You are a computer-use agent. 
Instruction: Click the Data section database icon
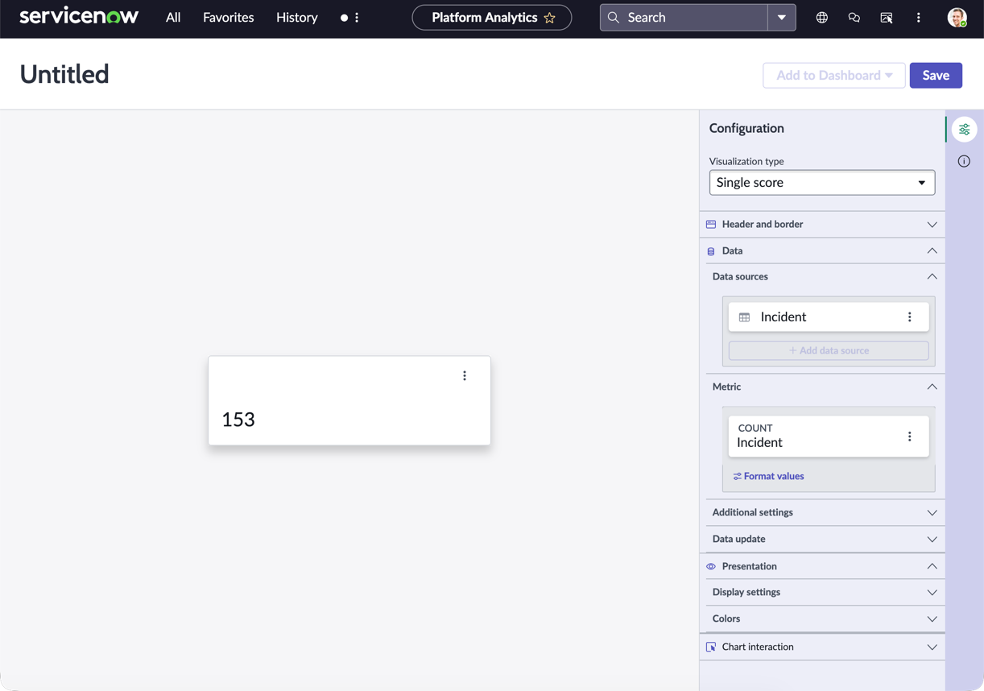click(x=711, y=251)
